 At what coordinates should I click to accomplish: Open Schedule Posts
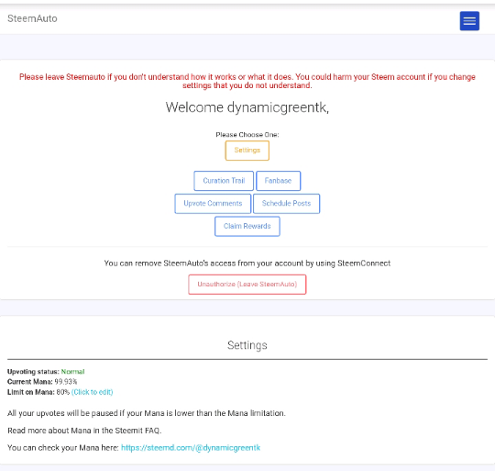[286, 203]
